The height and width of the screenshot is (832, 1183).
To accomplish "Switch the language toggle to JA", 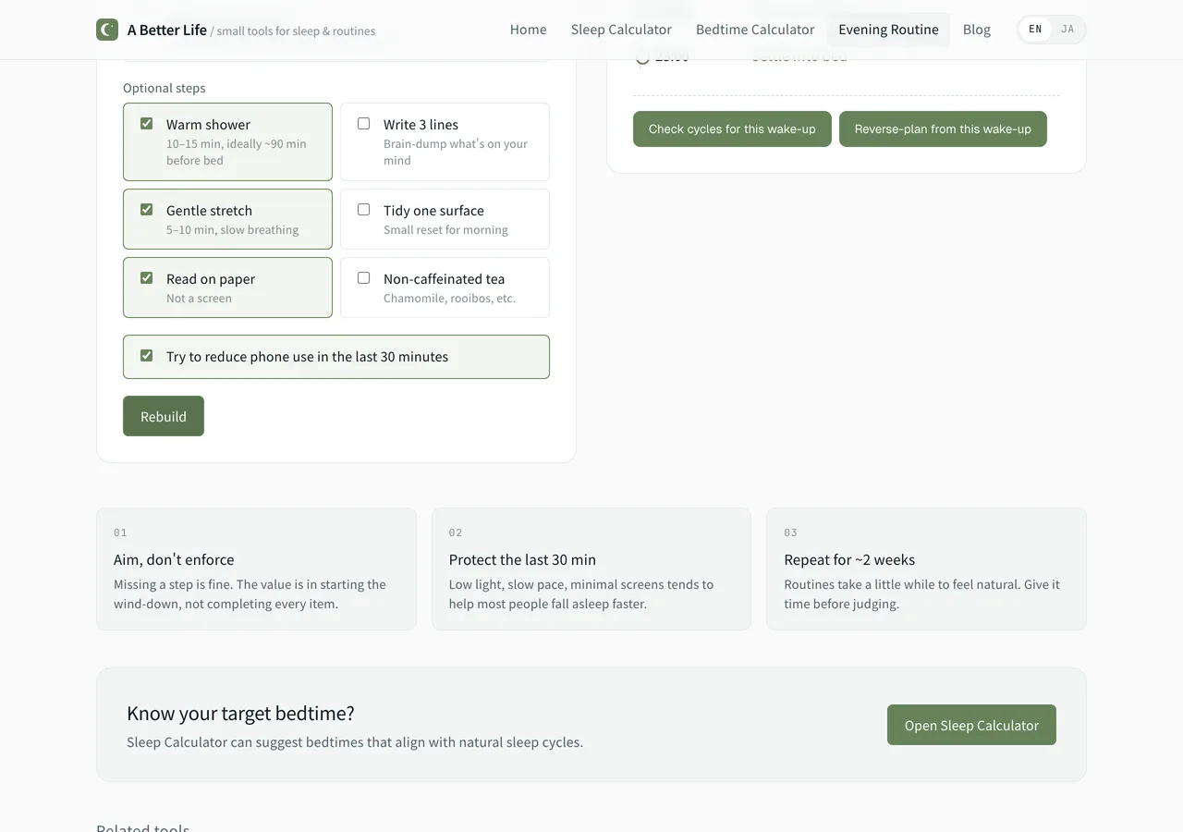I will pyautogui.click(x=1067, y=29).
